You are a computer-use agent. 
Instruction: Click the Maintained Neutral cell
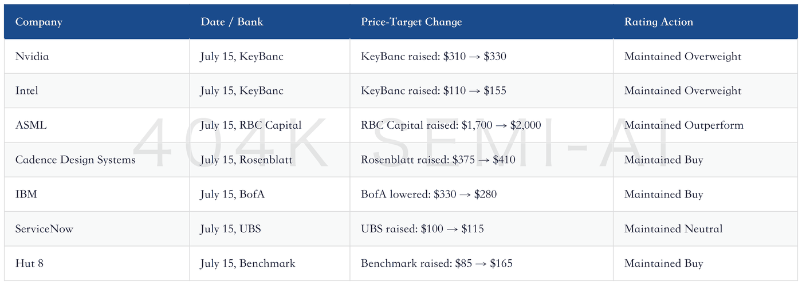705,229
